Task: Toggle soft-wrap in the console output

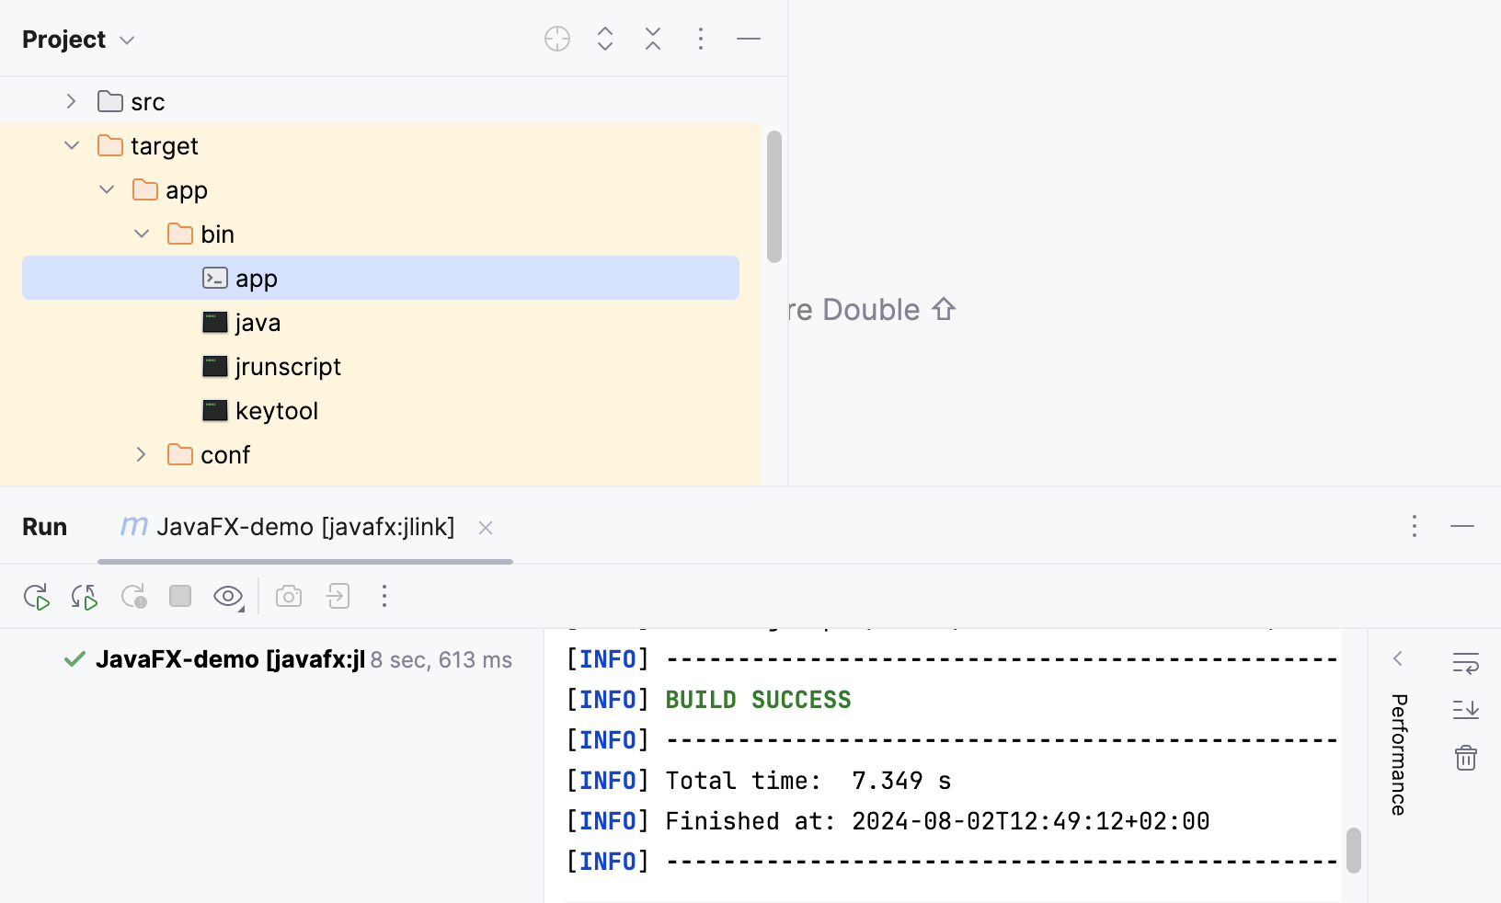Action: pos(1465,662)
